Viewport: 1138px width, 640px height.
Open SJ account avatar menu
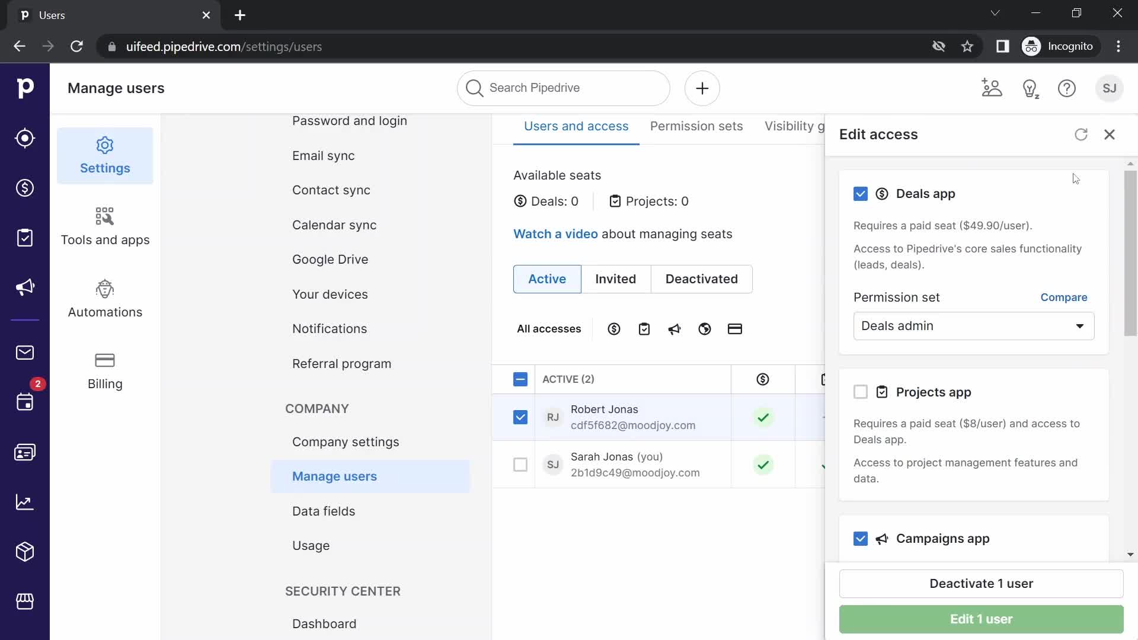(x=1110, y=88)
